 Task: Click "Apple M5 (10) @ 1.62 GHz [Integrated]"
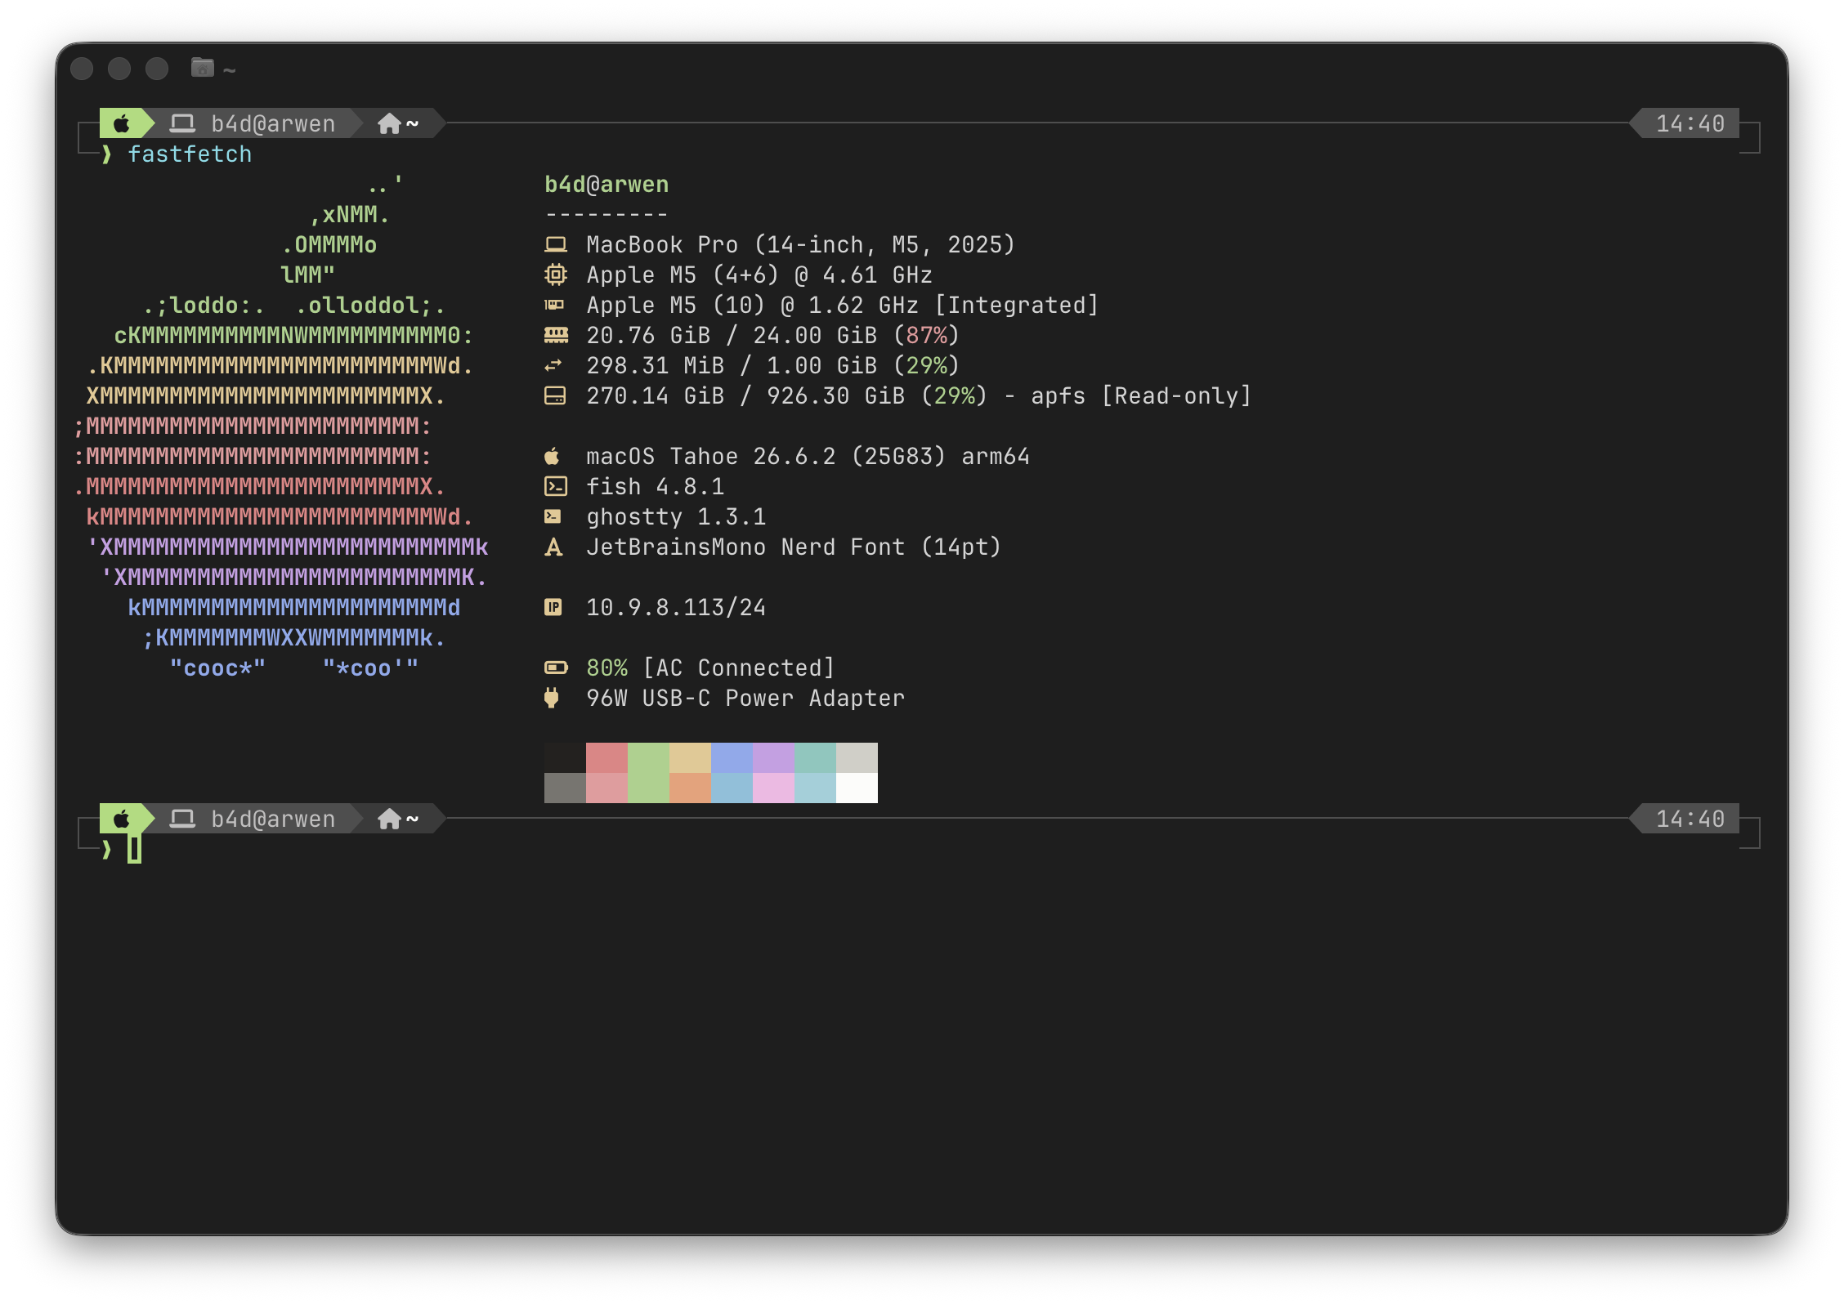tap(842, 305)
